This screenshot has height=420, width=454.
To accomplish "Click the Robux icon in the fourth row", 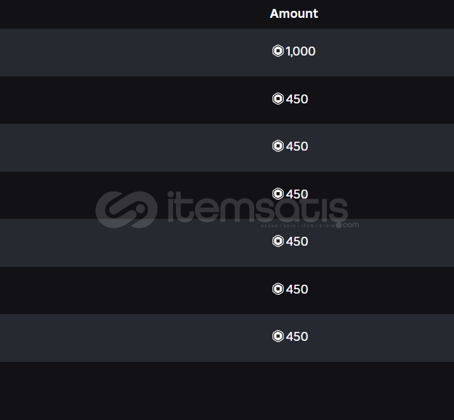I will pos(278,193).
